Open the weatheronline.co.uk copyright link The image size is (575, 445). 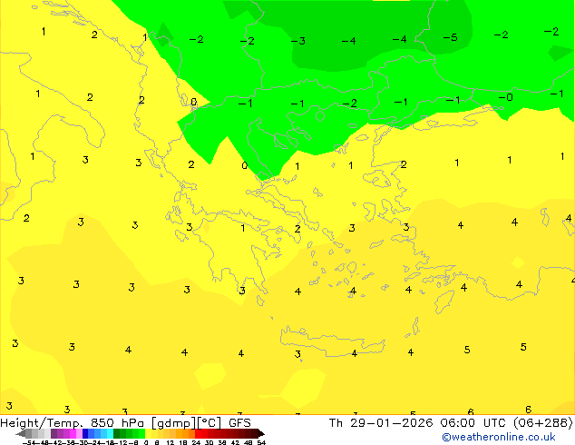(499, 437)
